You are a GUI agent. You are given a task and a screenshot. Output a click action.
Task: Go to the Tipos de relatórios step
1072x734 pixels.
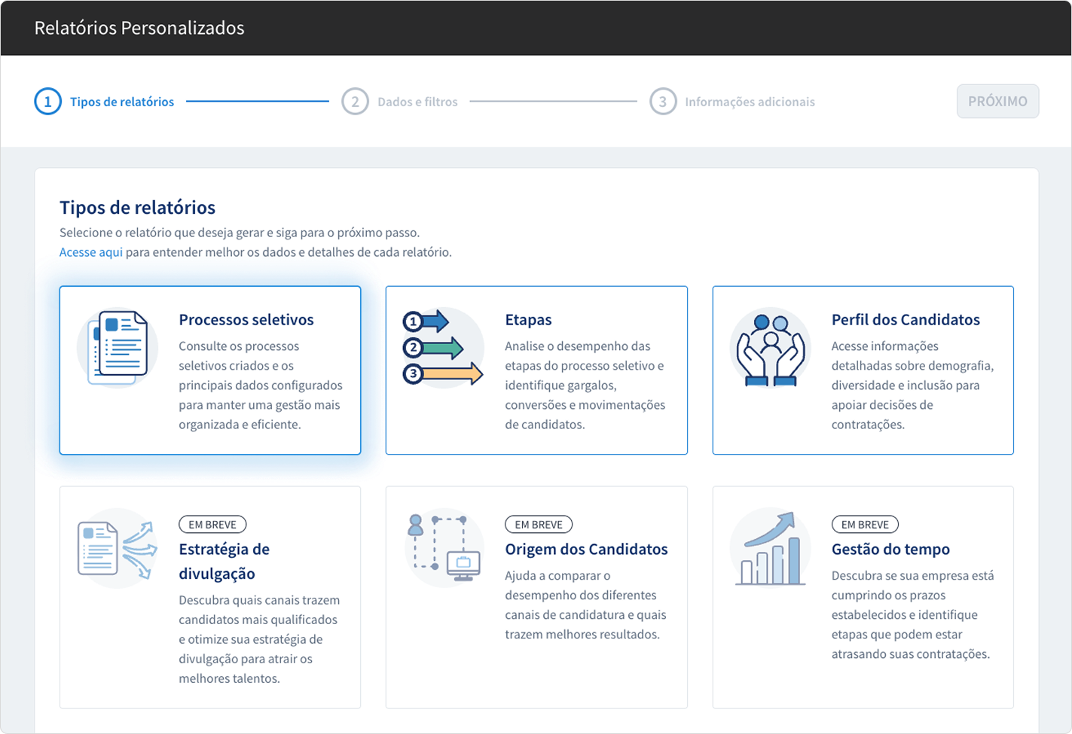point(122,102)
